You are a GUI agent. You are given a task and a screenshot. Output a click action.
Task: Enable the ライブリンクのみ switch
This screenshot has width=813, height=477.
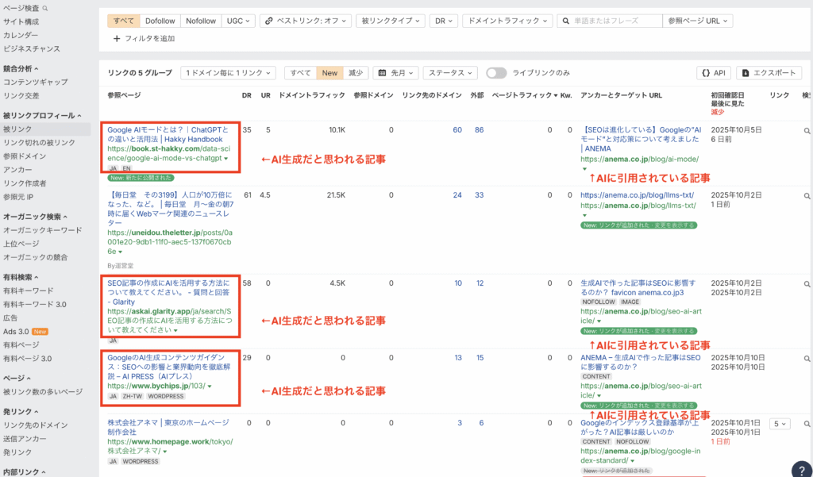coord(496,71)
